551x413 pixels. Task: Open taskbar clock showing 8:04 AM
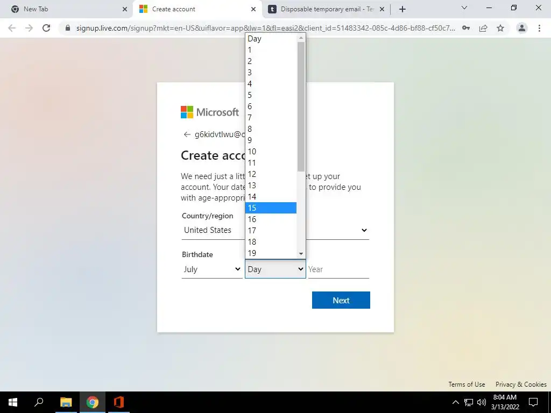tap(505, 402)
